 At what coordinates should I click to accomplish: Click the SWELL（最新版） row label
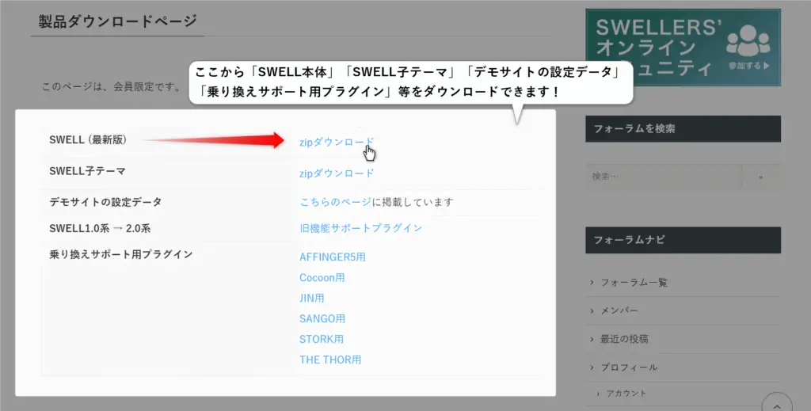click(x=88, y=139)
